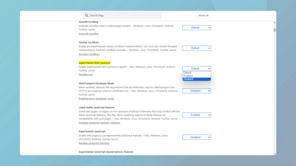Focus the Search flags input field
The height and width of the screenshot is (166, 296).
[123, 15]
